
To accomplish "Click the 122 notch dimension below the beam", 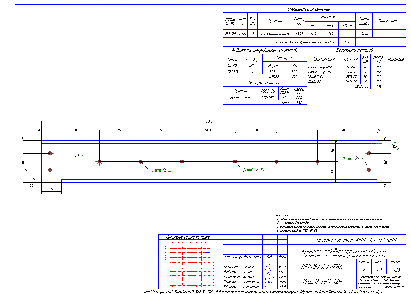I will tap(51, 189).
